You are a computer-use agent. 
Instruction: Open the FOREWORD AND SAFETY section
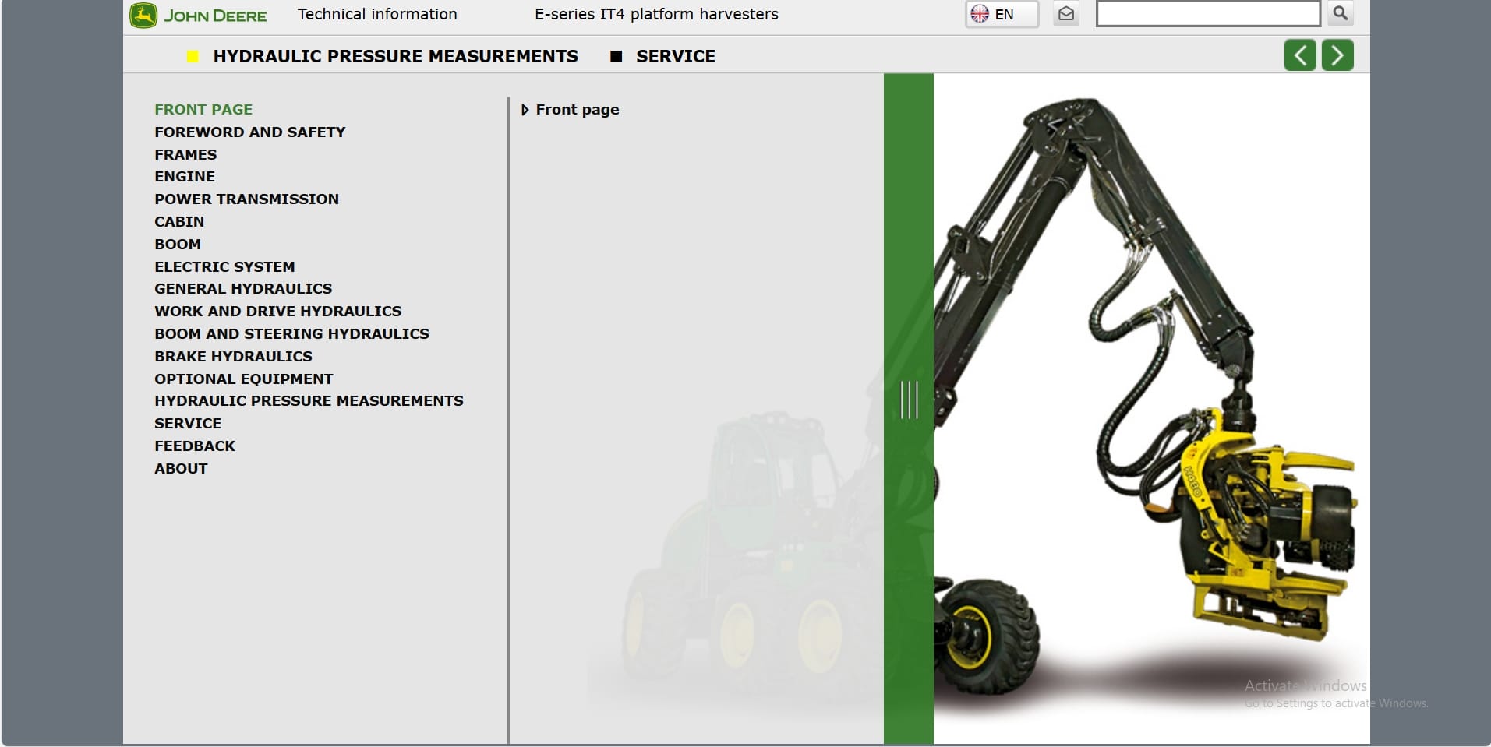[249, 132]
